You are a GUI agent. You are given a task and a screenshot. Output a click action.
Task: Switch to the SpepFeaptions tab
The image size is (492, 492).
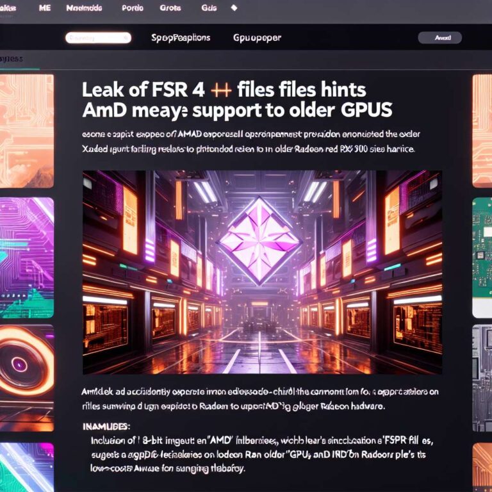click(180, 38)
